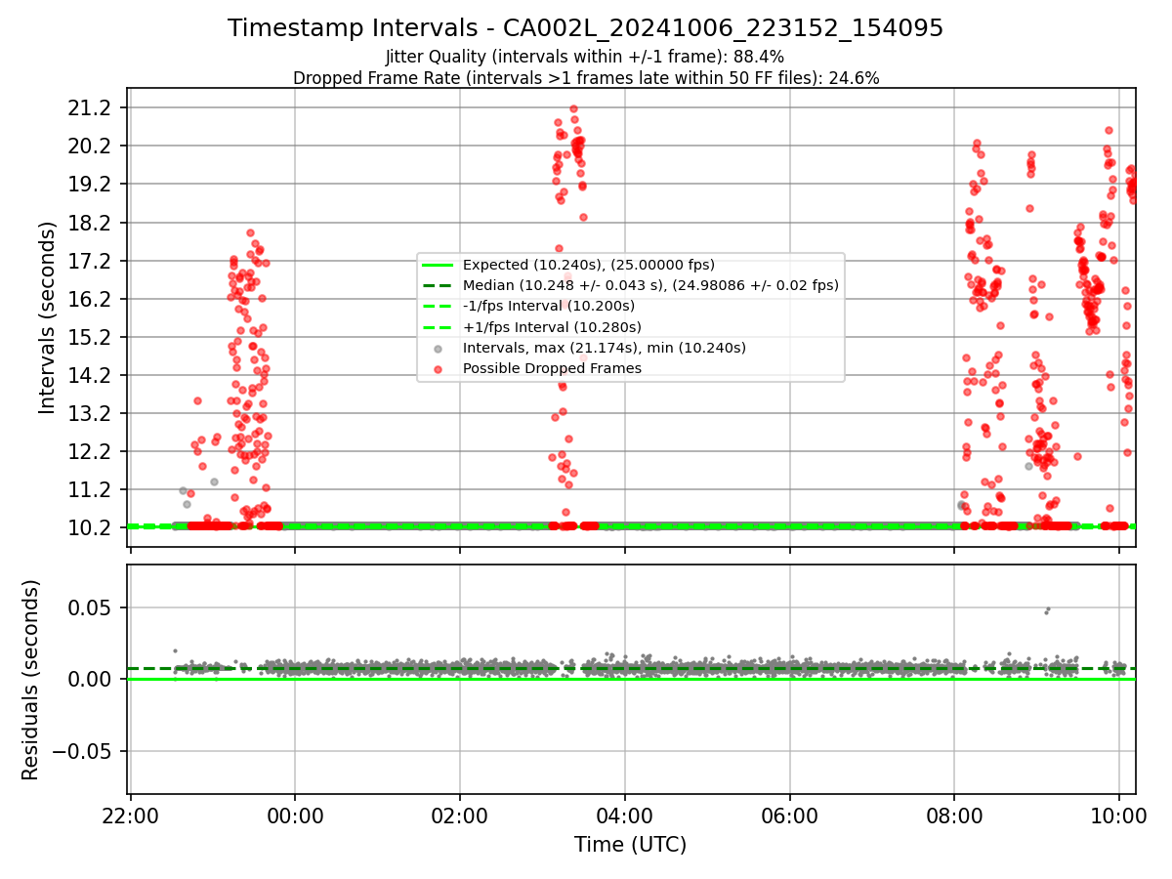This screenshot has width=1172, height=879.
Task: Click the 16.2 y-axis tick label
Action: pos(91,299)
